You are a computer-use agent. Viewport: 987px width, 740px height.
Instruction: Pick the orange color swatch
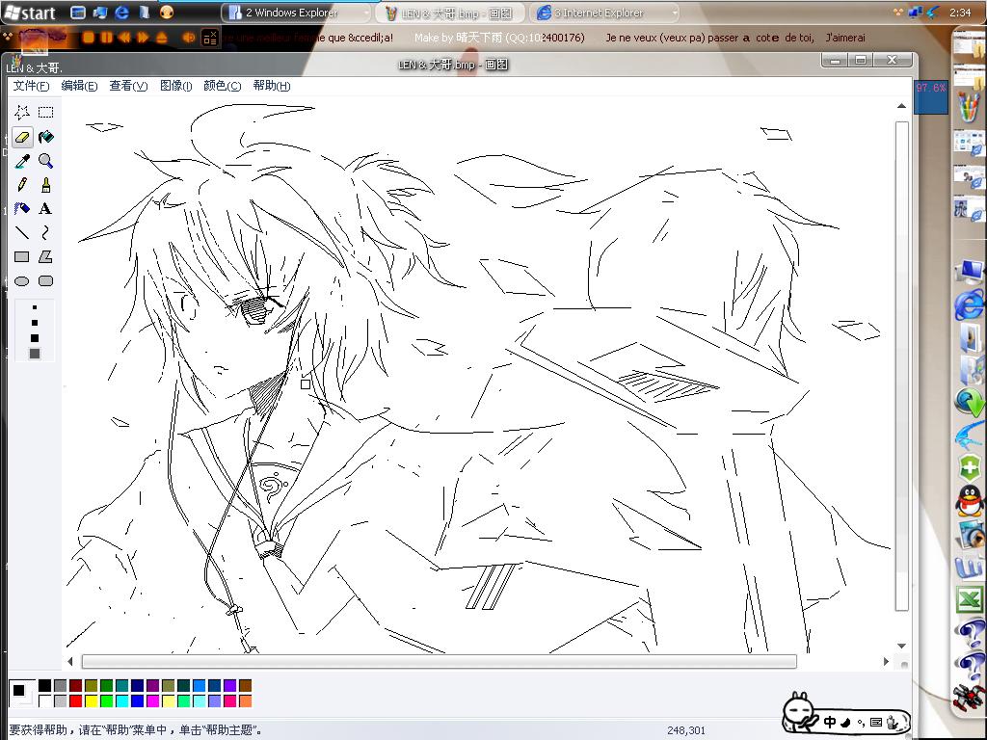pos(245,700)
